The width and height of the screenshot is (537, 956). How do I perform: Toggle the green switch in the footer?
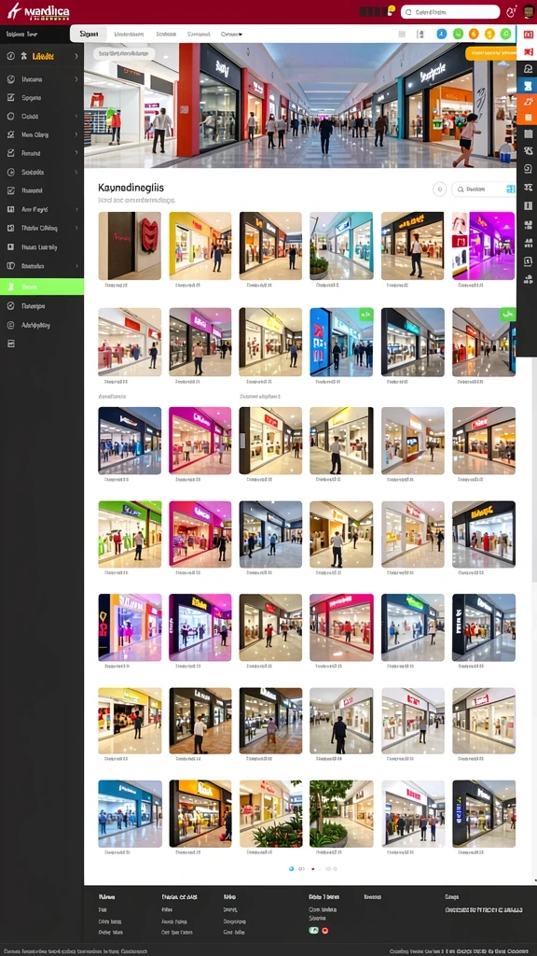(x=313, y=931)
